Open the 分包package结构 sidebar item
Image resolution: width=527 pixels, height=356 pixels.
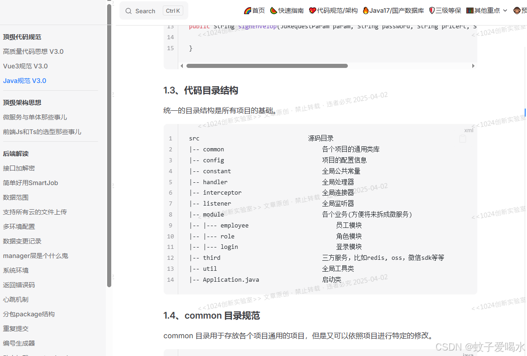(x=28, y=314)
